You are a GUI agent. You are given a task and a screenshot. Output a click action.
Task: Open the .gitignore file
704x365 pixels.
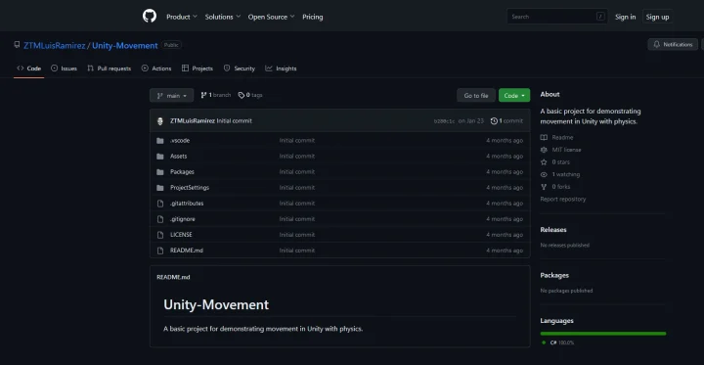click(182, 219)
